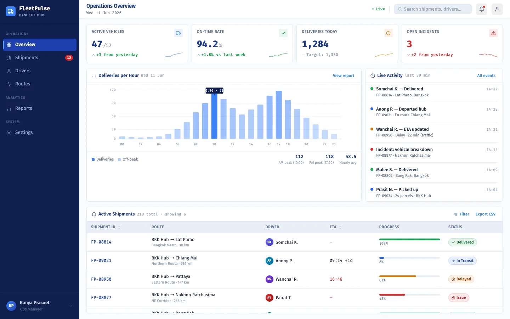
Task: Open shipment FP-09021 link
Action: click(x=101, y=261)
